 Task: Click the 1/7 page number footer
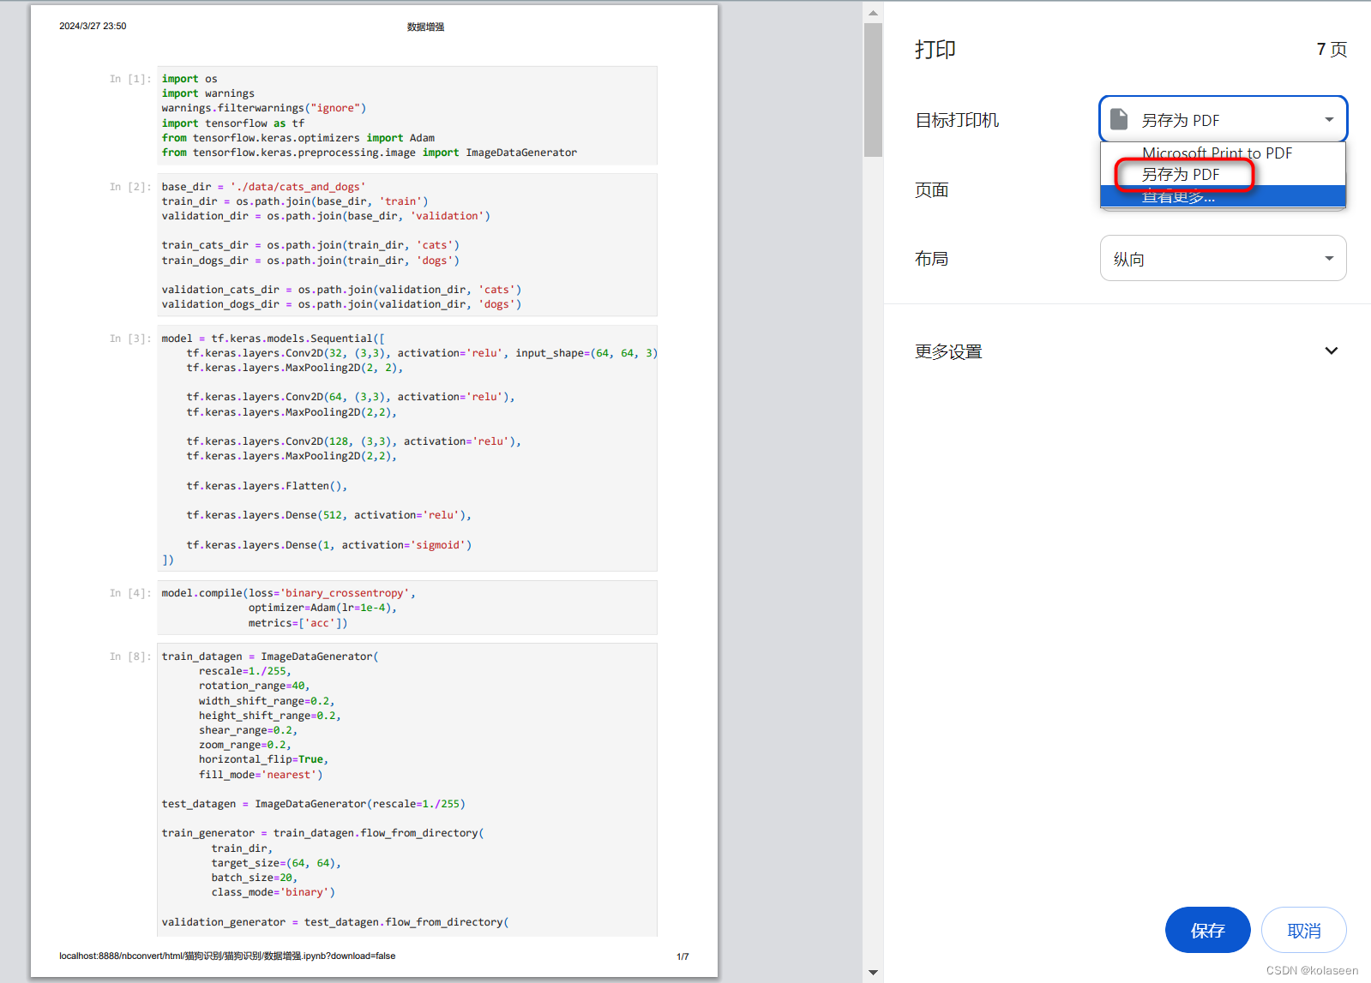682,956
